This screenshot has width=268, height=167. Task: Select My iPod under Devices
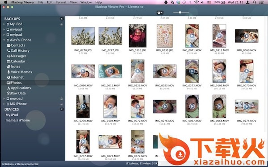pyautogui.click(x=12, y=115)
